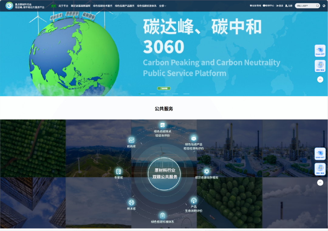Open the green forest aerial photo tile
Image resolution: width=328 pixels, height=231 pixels.
(x=33, y=148)
